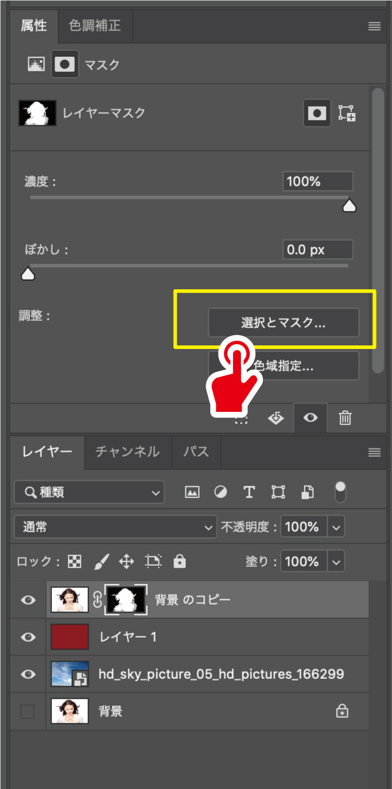Click the apply mask icon

[276, 418]
